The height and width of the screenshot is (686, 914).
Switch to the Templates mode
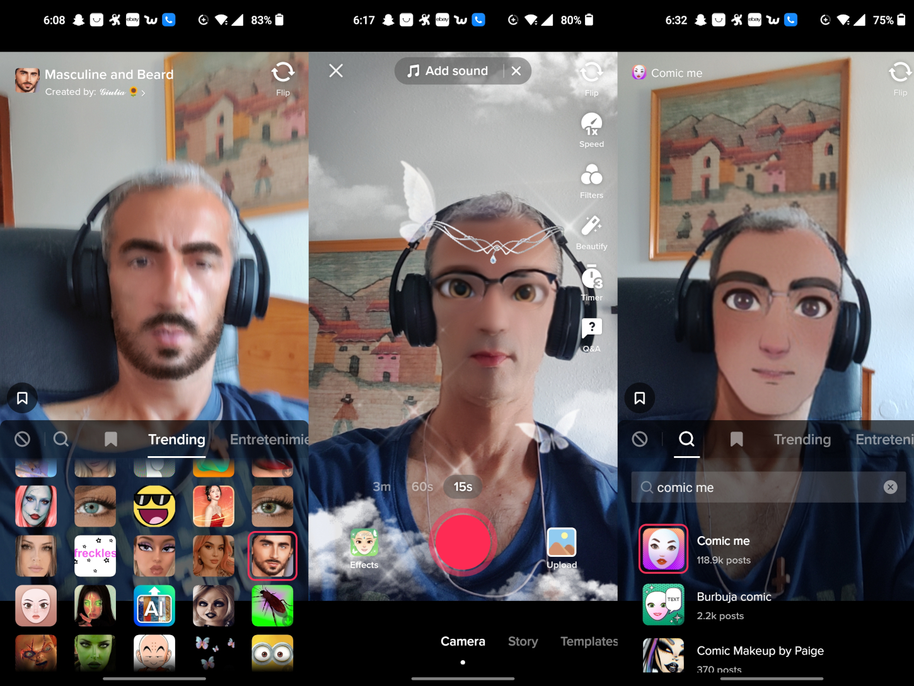pos(589,641)
